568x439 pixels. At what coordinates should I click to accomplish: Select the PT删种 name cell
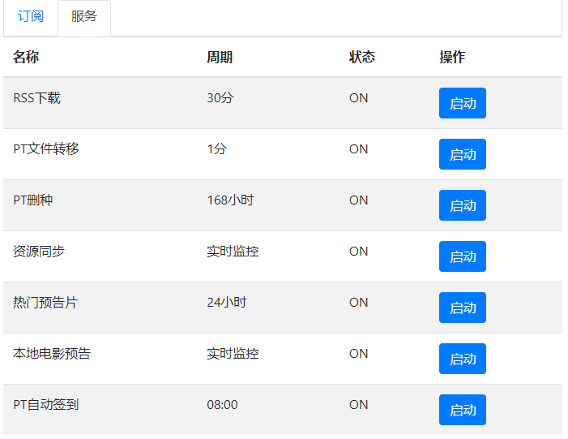(x=32, y=200)
